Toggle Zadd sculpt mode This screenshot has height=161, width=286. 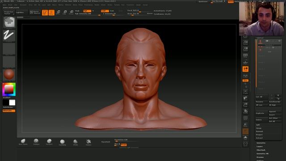(105, 11)
